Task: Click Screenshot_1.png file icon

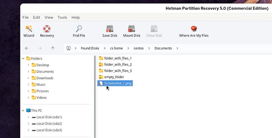Action: [101, 83]
